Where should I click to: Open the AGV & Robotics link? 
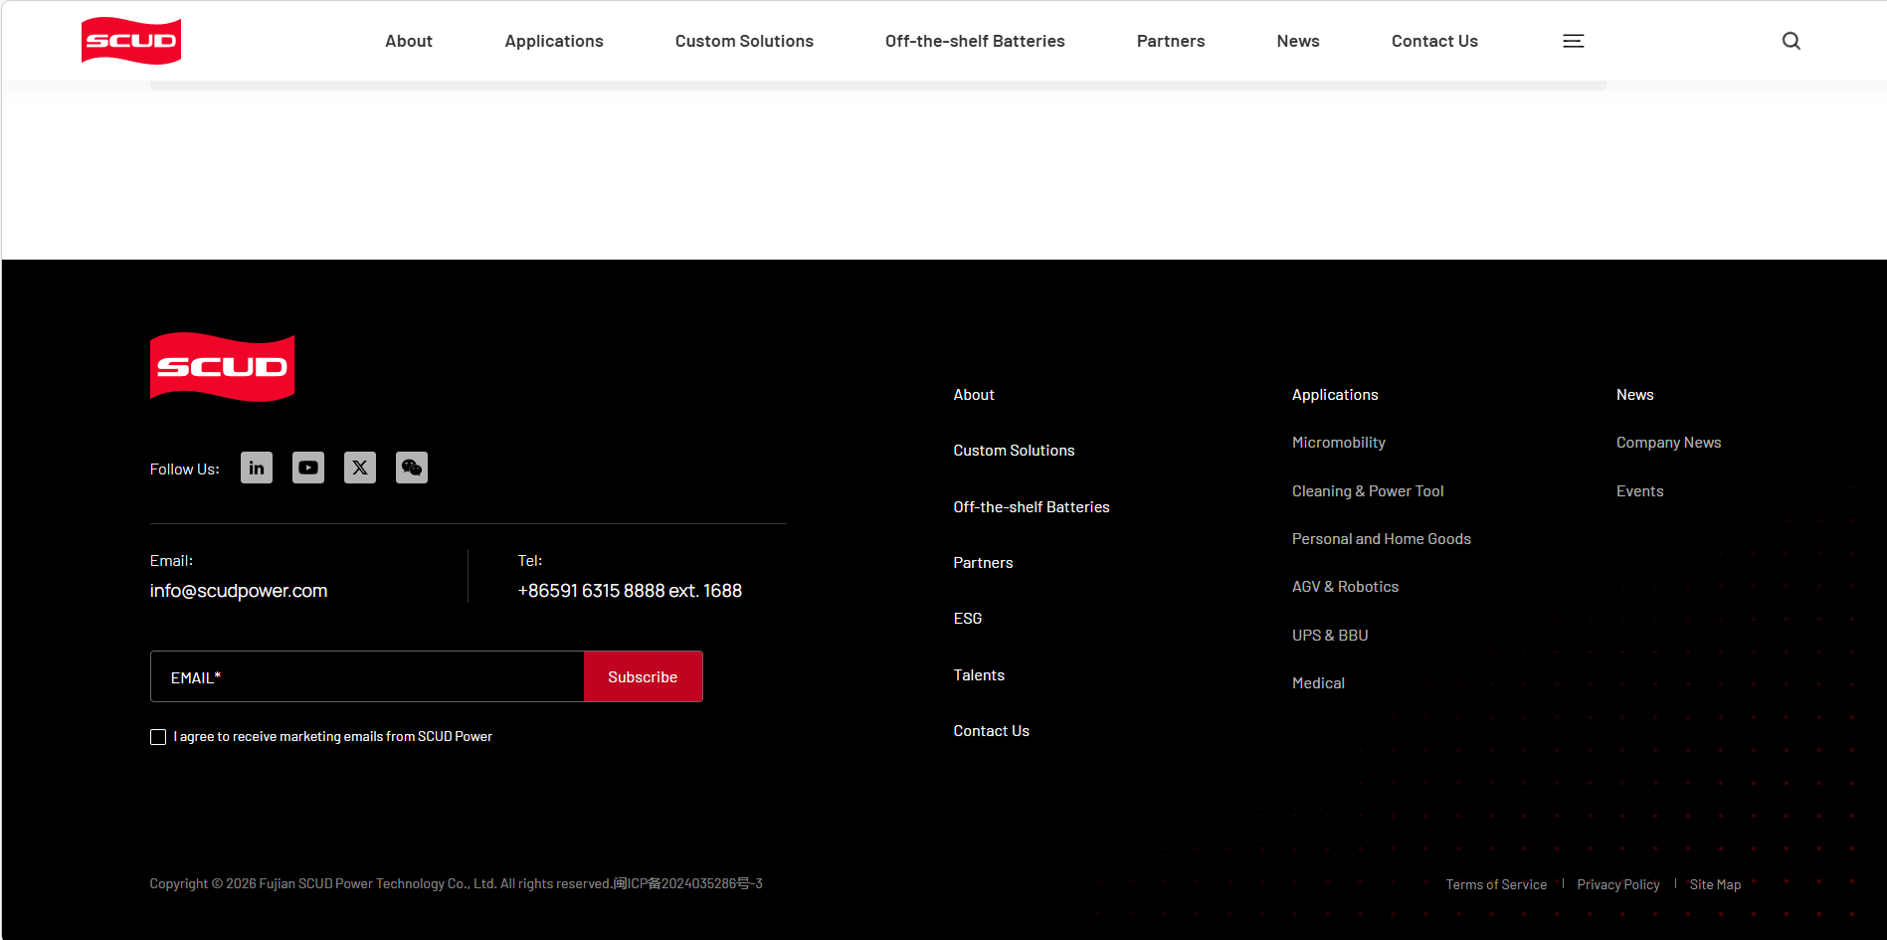coord(1345,587)
